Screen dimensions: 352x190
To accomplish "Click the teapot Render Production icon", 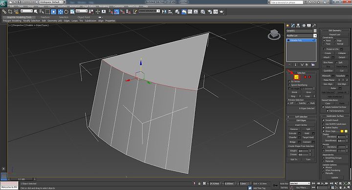I will click(221, 12).
